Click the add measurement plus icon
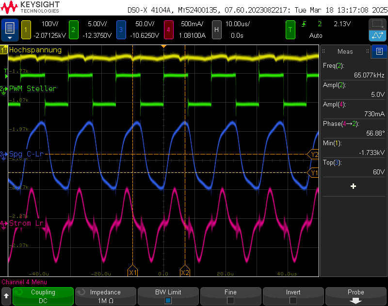This screenshot has height=306, width=388. coord(353,186)
